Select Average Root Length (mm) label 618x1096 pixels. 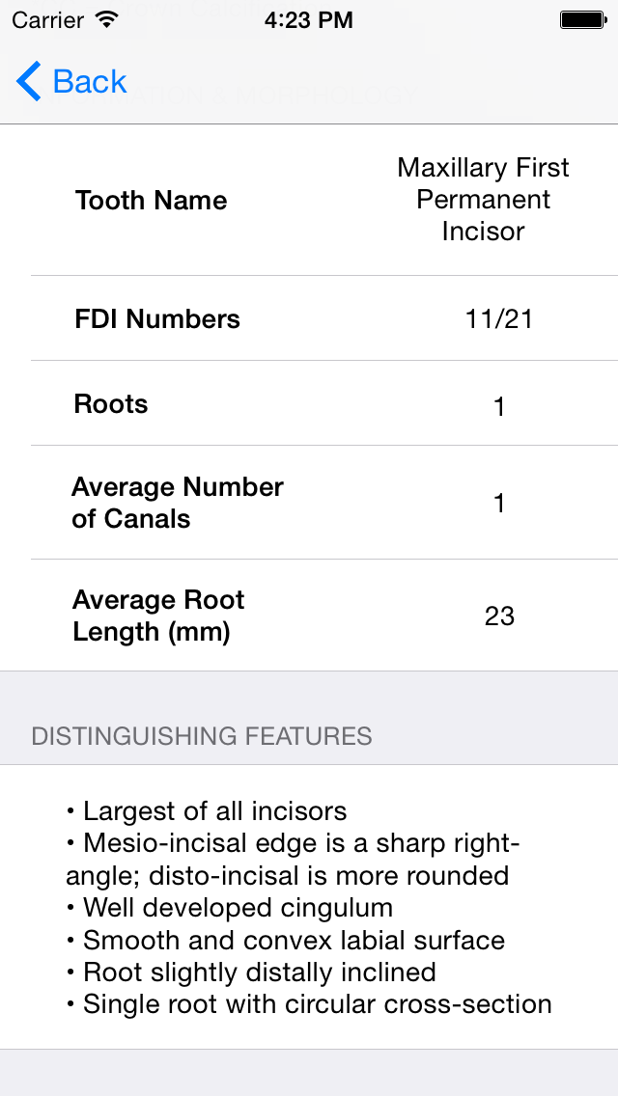158,616
